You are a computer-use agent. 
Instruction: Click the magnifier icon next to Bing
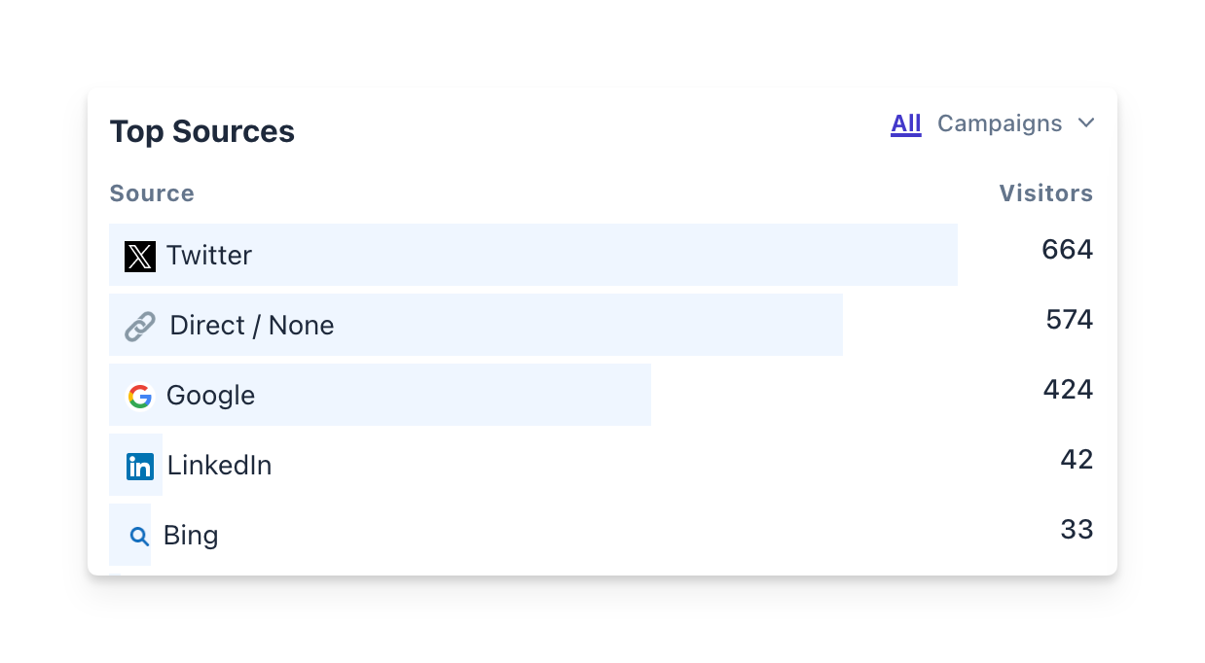coord(139,537)
